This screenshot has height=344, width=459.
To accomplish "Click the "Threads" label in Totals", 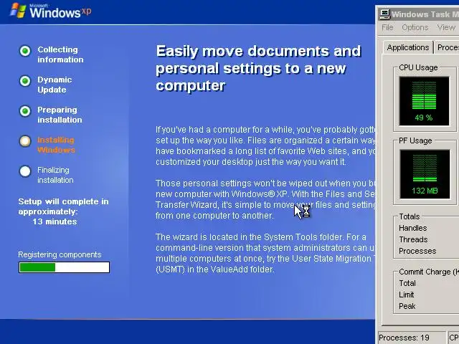I will tap(413, 239).
